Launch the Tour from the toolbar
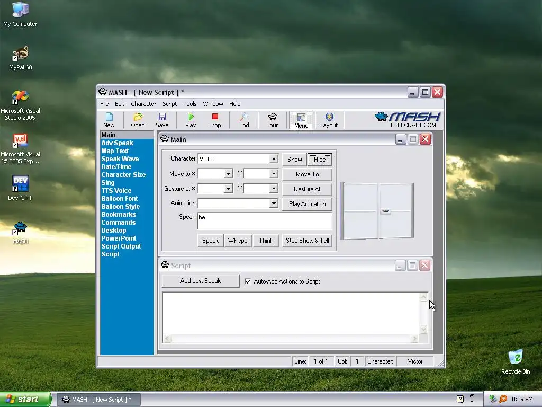 click(273, 120)
